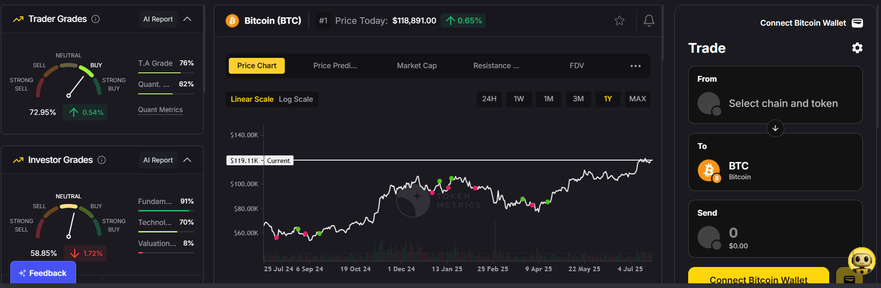Click the favorite star icon for Bitcoin
Viewport: 881px width, 288px height.
coord(620,21)
